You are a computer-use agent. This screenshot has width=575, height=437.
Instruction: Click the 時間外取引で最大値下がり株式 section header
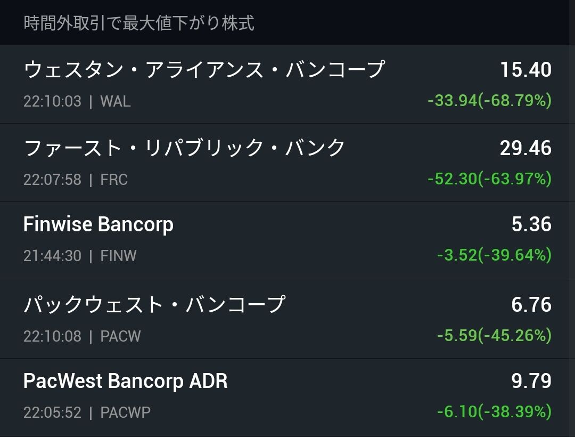(139, 23)
